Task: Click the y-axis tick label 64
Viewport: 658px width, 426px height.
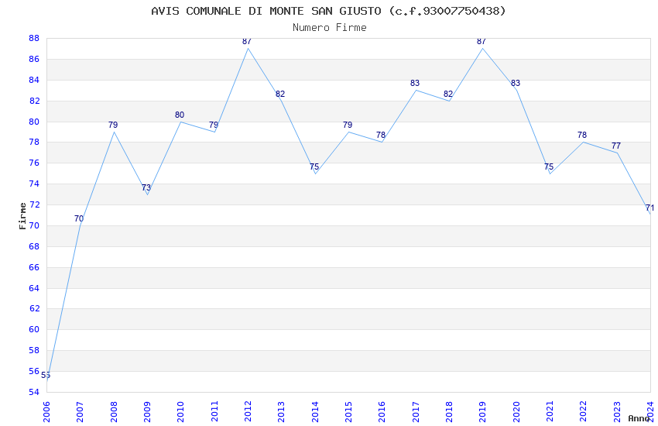Action: [x=34, y=288]
